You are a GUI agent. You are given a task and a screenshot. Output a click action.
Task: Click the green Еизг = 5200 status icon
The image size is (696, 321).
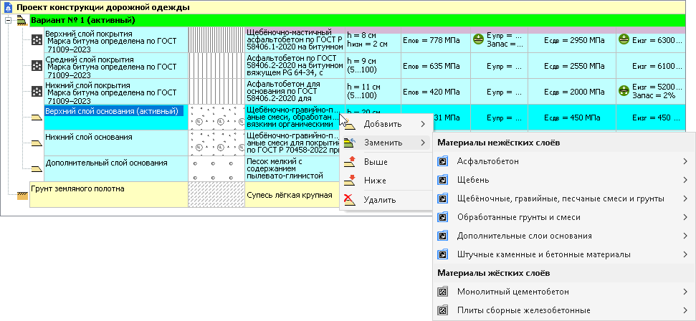pyautogui.click(x=623, y=91)
